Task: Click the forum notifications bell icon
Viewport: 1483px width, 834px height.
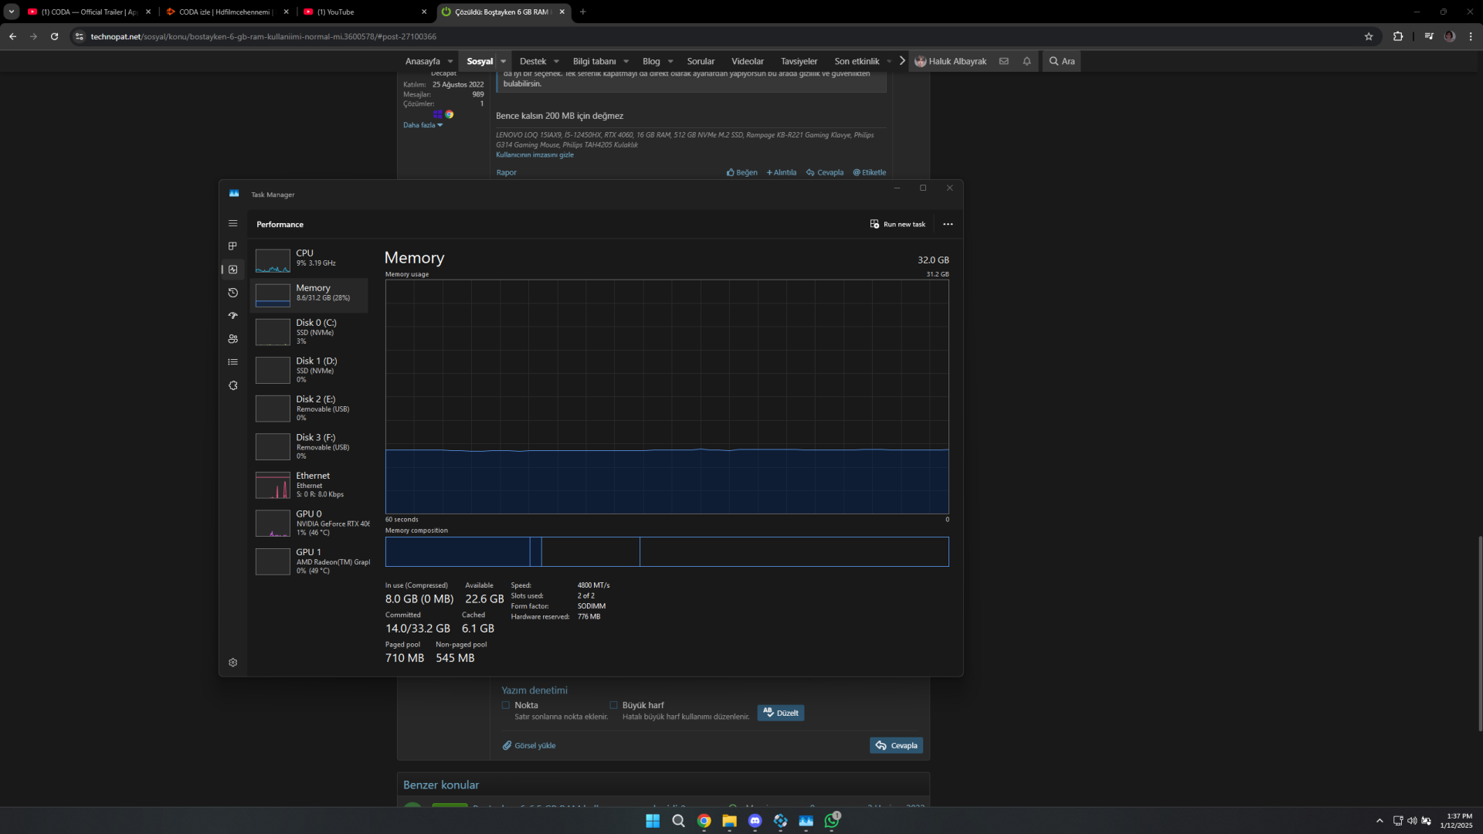Action: coord(1027,61)
